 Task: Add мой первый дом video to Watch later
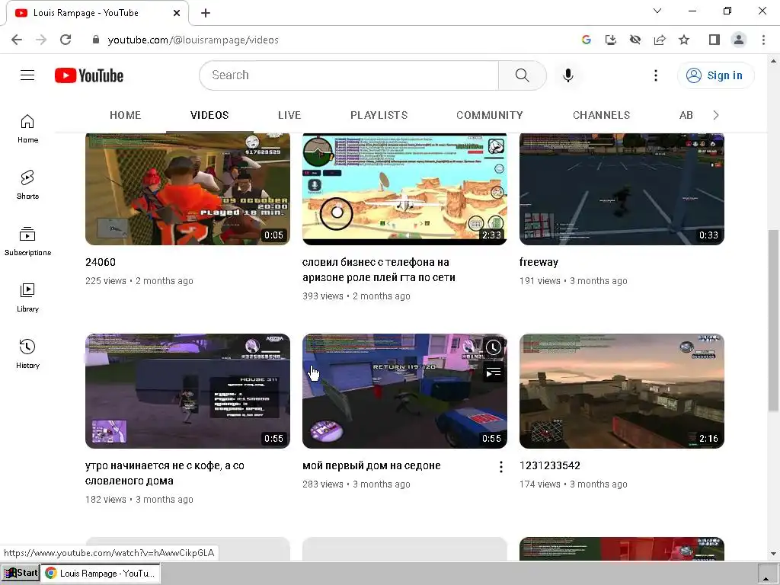pyautogui.click(x=493, y=347)
